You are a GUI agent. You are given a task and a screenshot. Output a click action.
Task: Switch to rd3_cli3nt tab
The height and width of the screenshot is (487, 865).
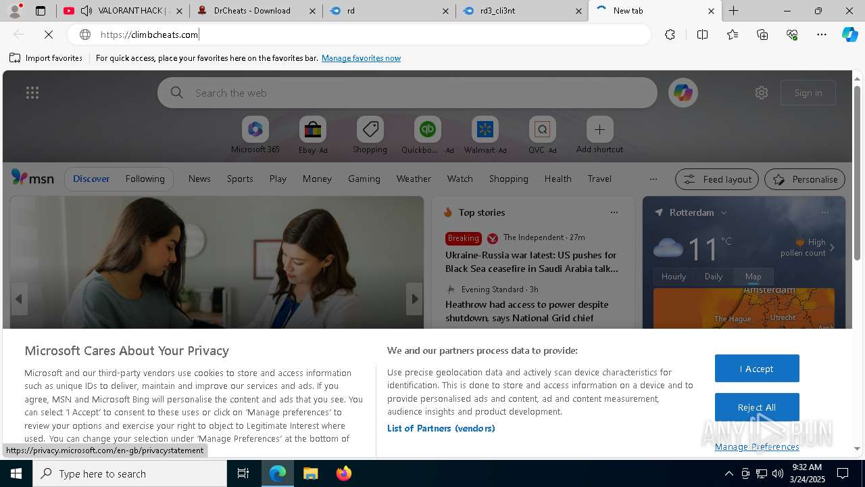522,11
